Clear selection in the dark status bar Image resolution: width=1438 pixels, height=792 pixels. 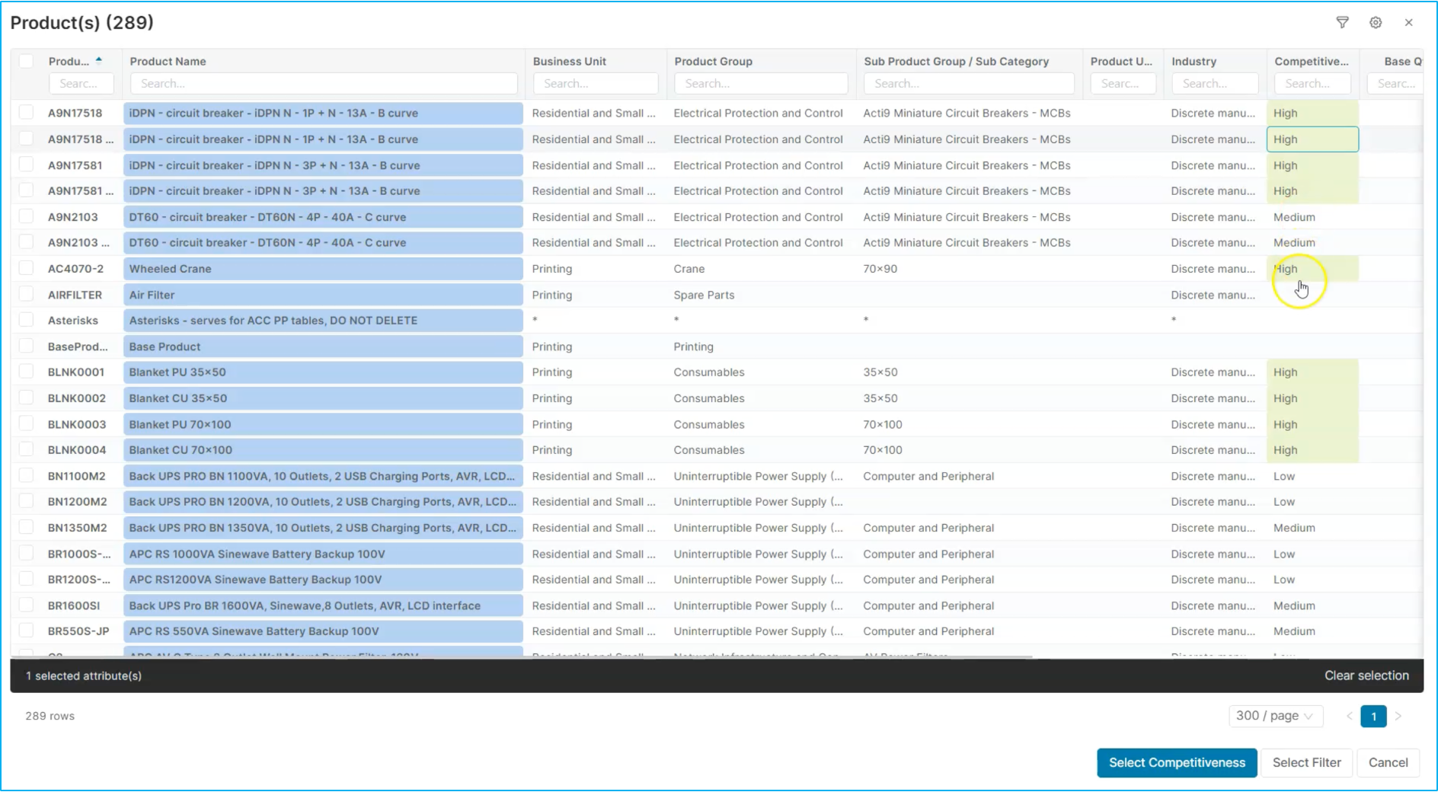[1366, 675]
